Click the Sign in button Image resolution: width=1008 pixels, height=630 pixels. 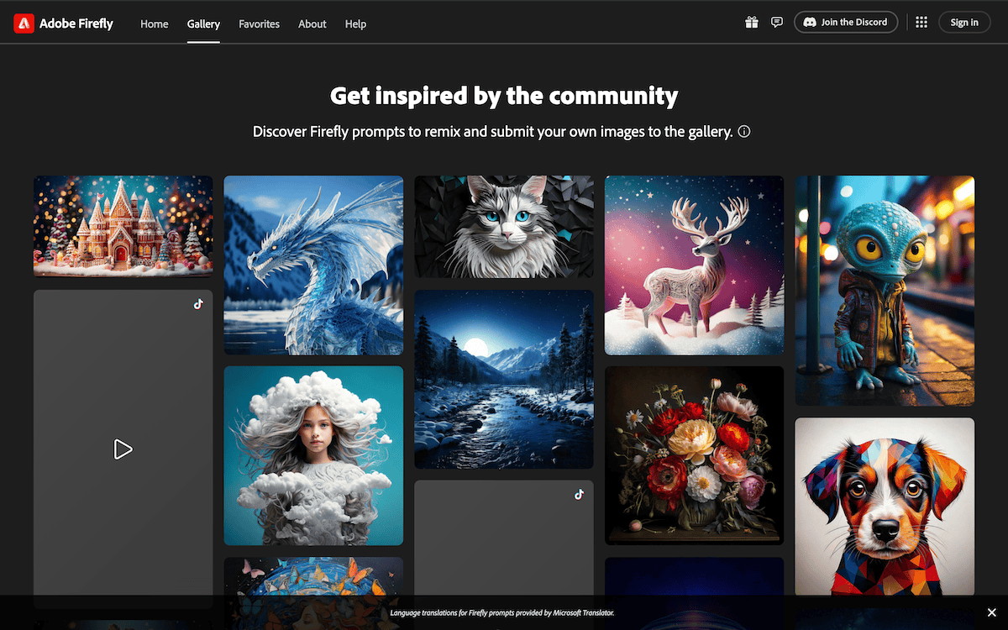tap(964, 23)
